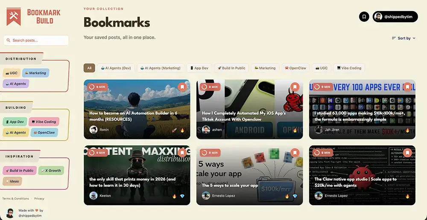Screen dimensions: 427x220
Task: Open the Terms & Conditions link
Action: point(15,199)
